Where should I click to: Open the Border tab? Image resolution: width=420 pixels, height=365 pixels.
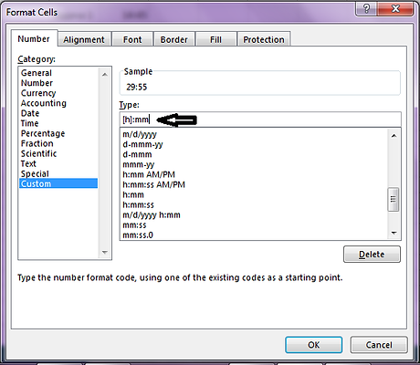[174, 39]
